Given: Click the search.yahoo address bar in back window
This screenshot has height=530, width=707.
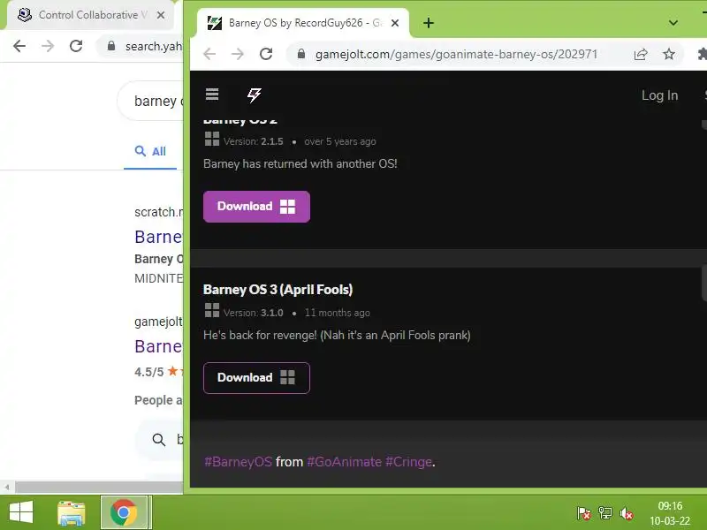Looking at the screenshot, I should 141,46.
